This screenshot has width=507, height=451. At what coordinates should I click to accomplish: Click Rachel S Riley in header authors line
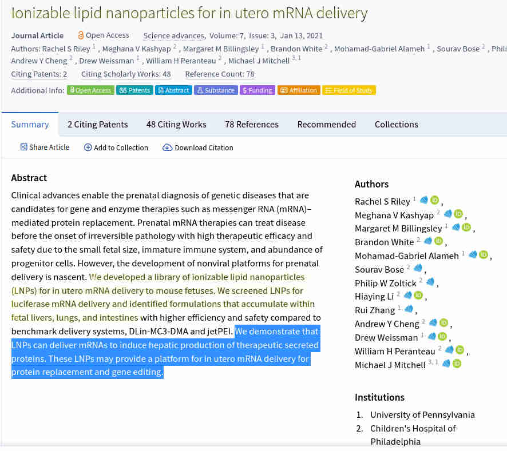(x=66, y=49)
